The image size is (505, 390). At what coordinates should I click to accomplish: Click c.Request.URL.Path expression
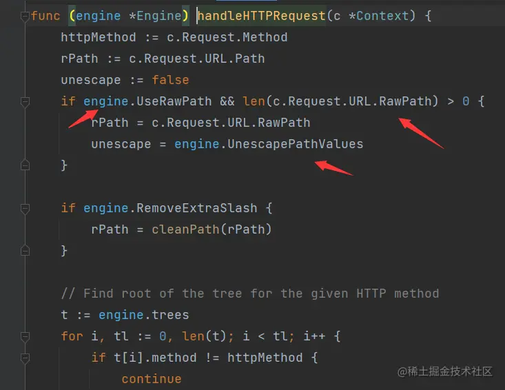[x=197, y=59]
